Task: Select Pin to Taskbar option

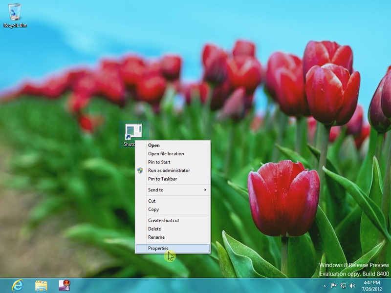Action: [173, 179]
